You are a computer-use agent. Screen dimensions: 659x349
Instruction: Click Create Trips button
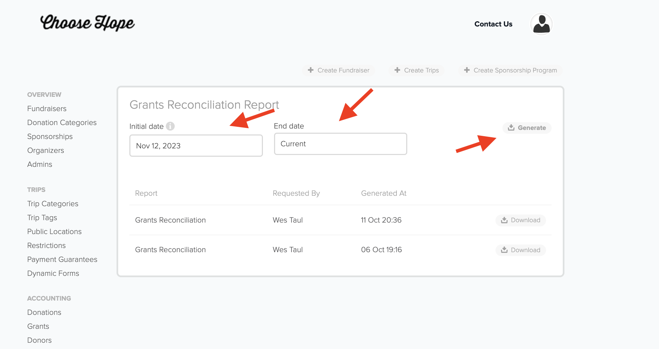pyautogui.click(x=417, y=70)
